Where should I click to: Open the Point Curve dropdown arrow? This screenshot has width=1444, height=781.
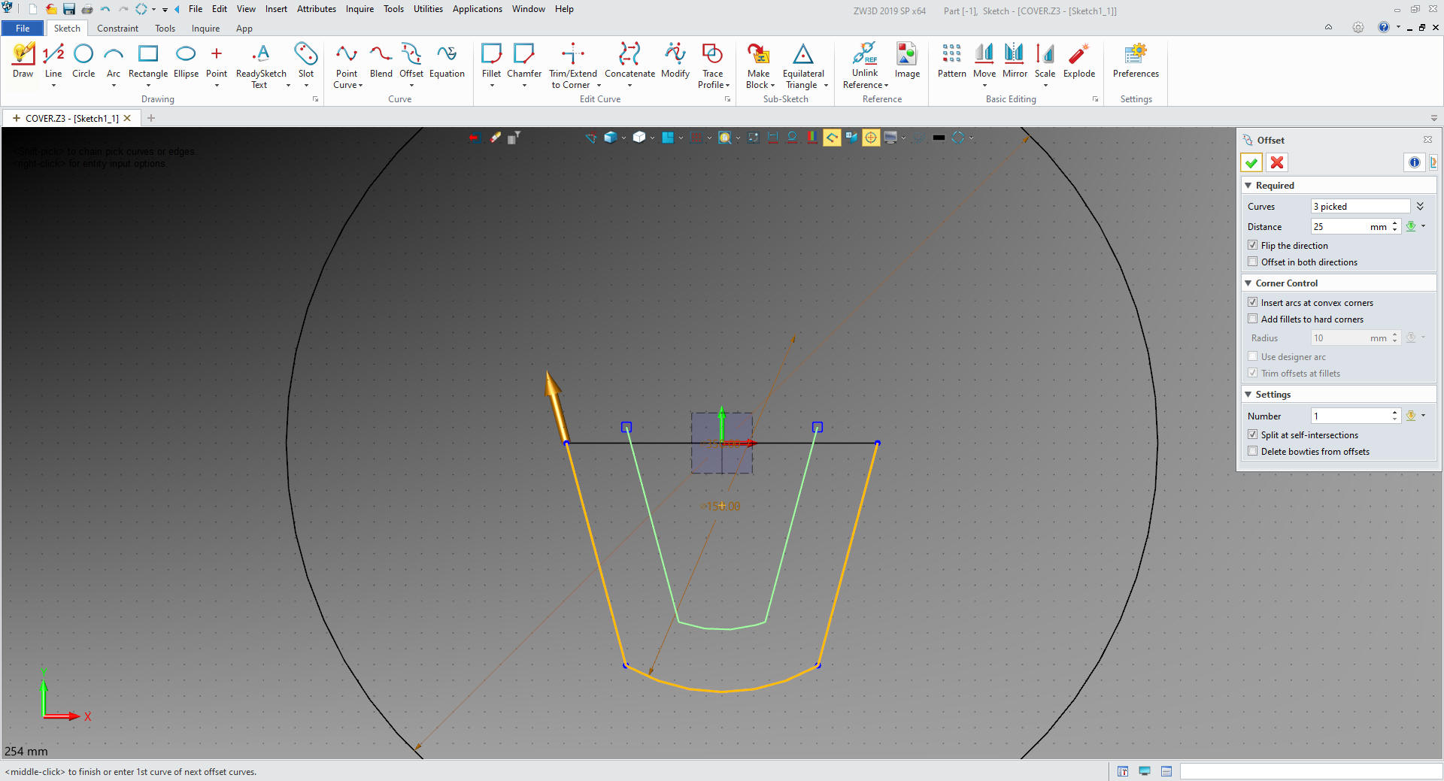360,86
